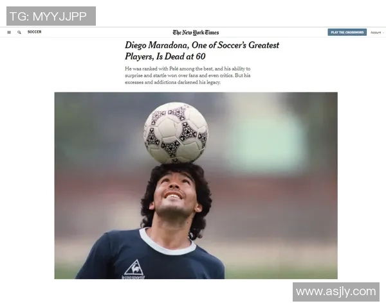Screen dimensions: 386x308
Task: Click The New York Times logo
Action: 196,33
